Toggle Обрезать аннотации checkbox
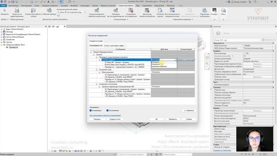This screenshot has height=156, width=277. 244,95
